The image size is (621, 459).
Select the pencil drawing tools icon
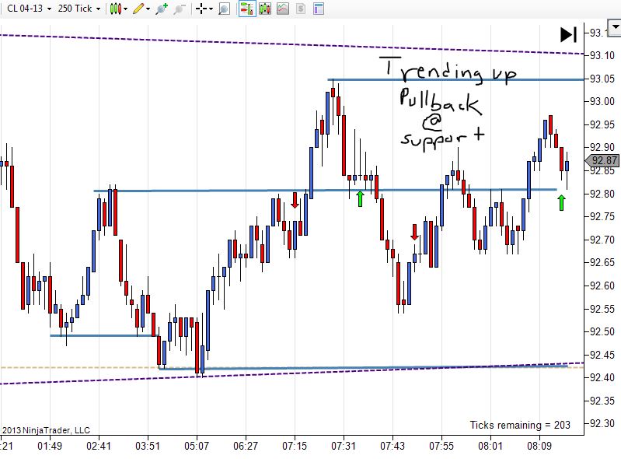tap(138, 9)
